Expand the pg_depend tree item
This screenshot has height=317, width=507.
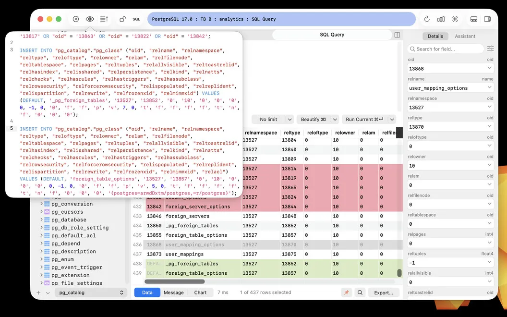click(41, 243)
